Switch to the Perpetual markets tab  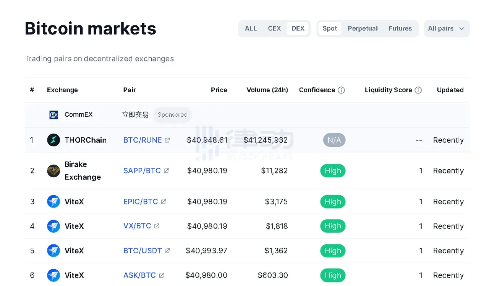(x=363, y=29)
